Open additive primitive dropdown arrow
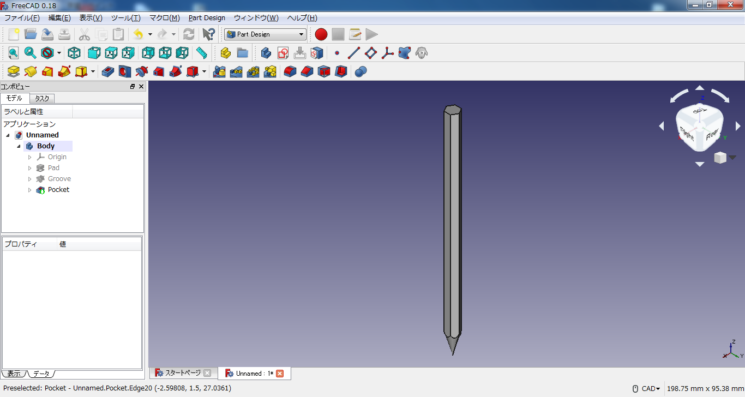The width and height of the screenshot is (745, 397). [x=93, y=71]
